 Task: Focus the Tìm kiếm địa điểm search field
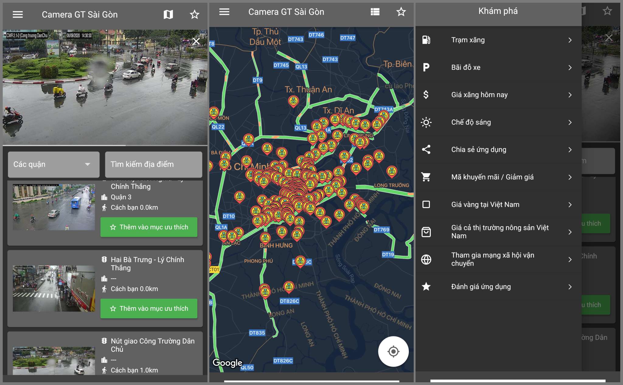[x=154, y=164]
